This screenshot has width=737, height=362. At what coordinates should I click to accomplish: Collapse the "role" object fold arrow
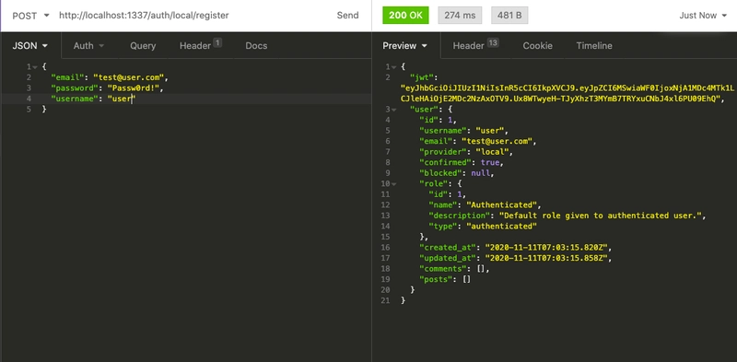coord(393,184)
